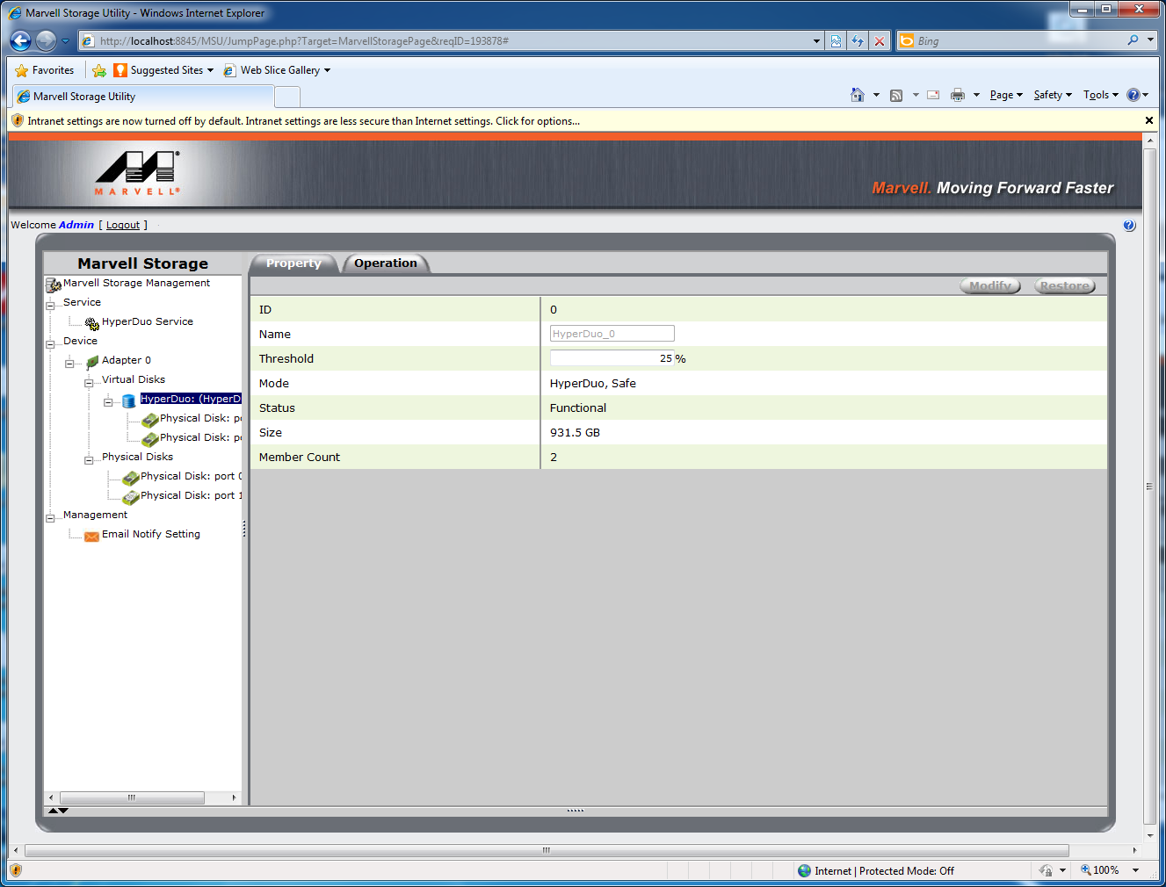Toggle Compatibility View icon in address bar
This screenshot has height=887, width=1166.
836,41
